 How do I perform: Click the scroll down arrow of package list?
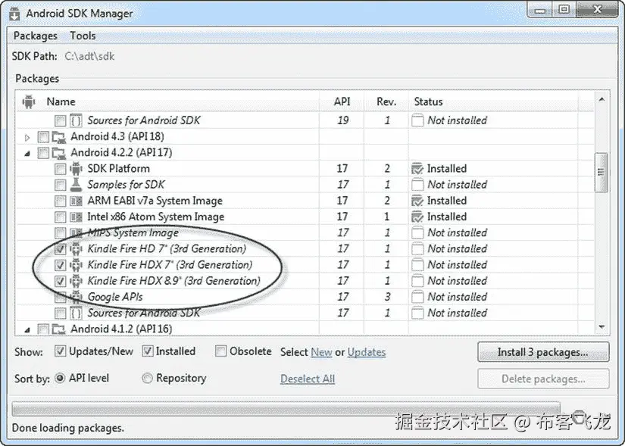tap(602, 327)
